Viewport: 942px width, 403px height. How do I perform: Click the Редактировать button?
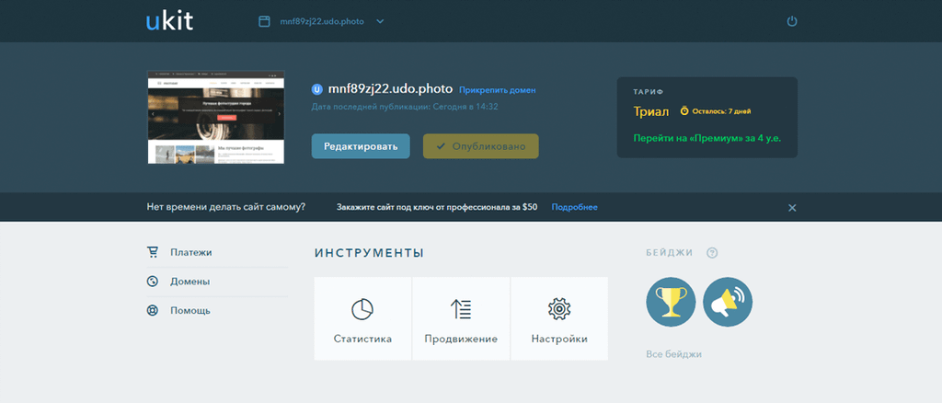click(361, 146)
